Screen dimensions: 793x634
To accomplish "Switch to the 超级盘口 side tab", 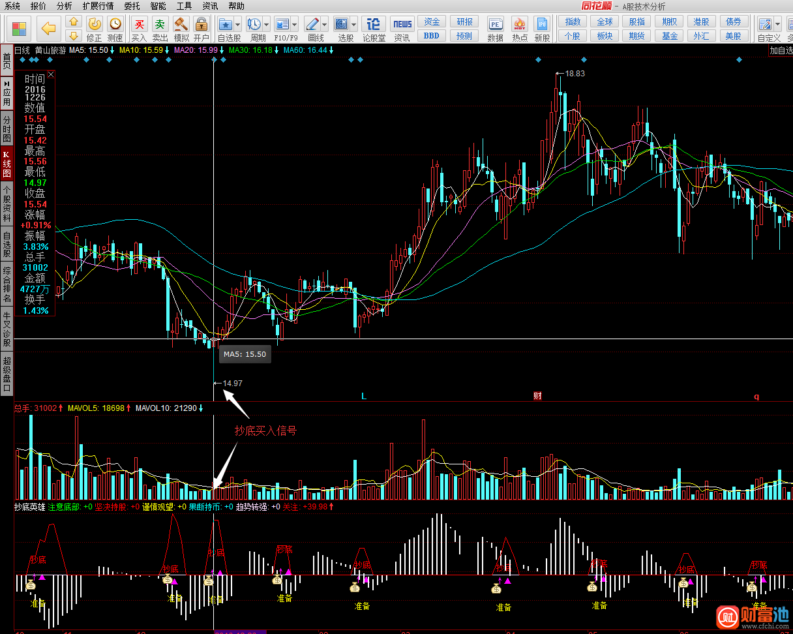I will pyautogui.click(x=7, y=373).
